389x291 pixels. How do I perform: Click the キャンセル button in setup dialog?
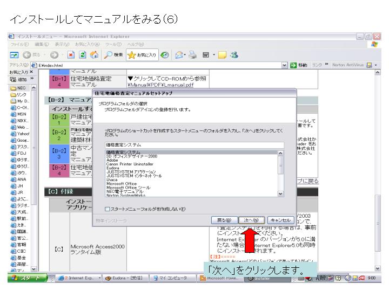pos(280,220)
